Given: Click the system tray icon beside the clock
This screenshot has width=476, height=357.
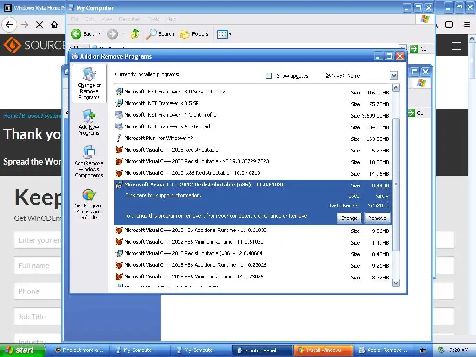Looking at the screenshot, I should point(442,350).
